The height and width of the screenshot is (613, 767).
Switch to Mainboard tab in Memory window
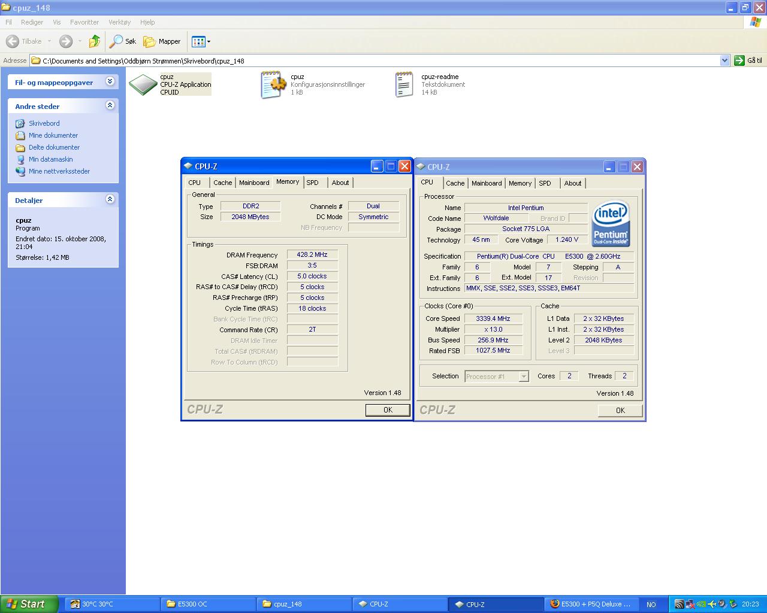[x=254, y=183]
